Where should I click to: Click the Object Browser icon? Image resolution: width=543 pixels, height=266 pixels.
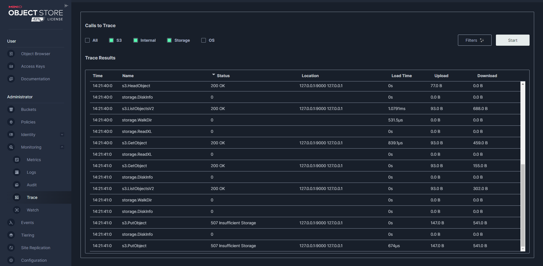click(11, 54)
